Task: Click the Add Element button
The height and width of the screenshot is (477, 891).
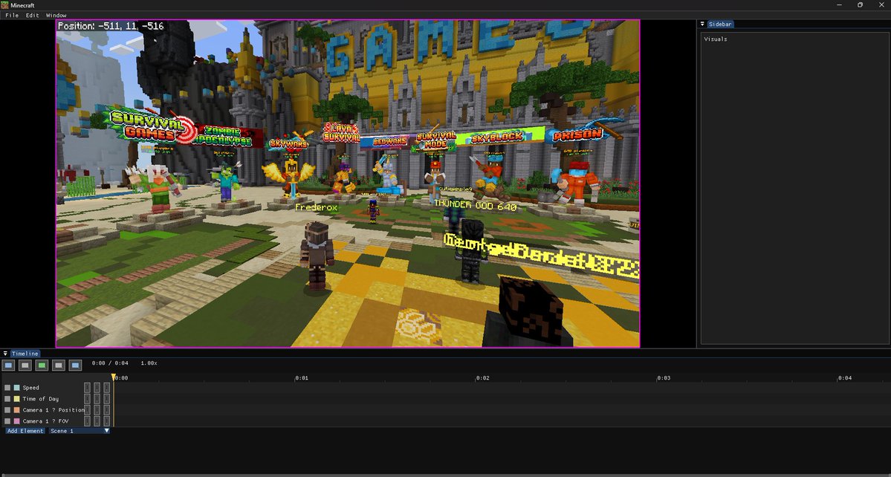Action: pyautogui.click(x=25, y=431)
